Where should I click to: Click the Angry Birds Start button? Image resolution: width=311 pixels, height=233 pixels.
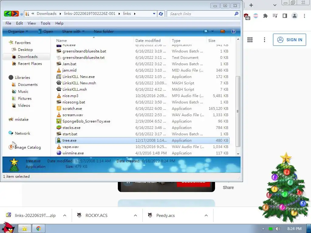pos(8,228)
